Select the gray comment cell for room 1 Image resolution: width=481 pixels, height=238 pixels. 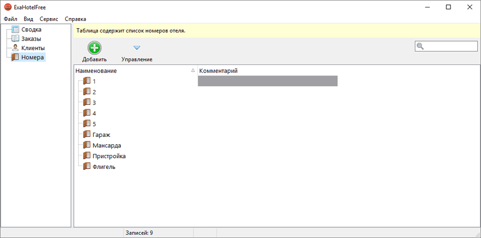pos(267,81)
